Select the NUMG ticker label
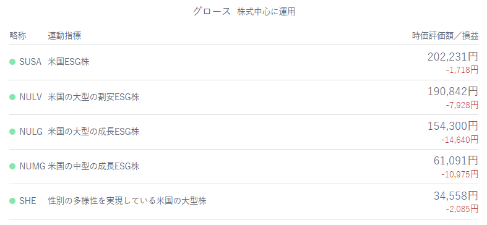Viewport: 487px width, 225px height. (x=32, y=166)
